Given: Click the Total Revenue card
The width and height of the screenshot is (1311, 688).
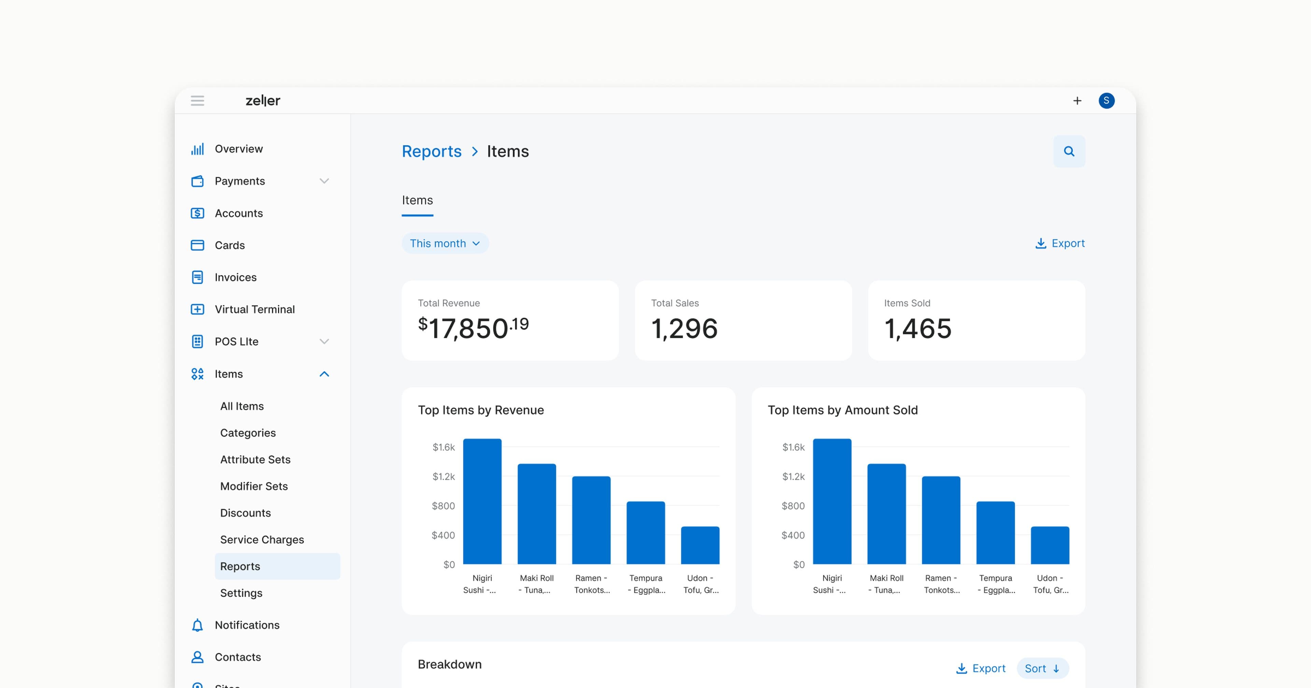Looking at the screenshot, I should pos(510,320).
